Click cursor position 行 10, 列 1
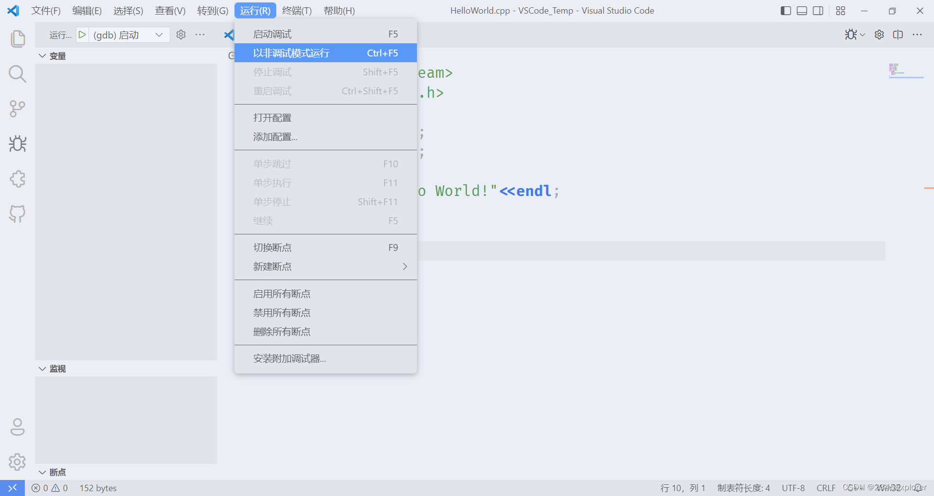 [683, 488]
